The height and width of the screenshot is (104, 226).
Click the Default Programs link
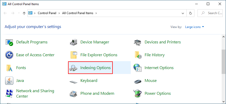click(32, 42)
